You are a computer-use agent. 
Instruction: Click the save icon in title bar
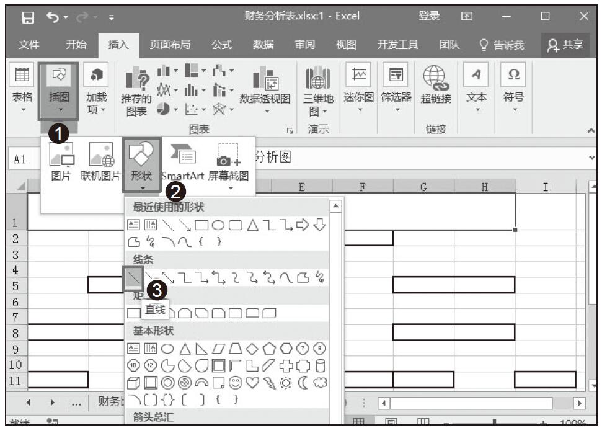pos(29,17)
